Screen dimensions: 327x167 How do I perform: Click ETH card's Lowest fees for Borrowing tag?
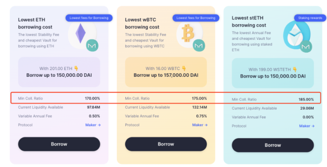click(89, 18)
